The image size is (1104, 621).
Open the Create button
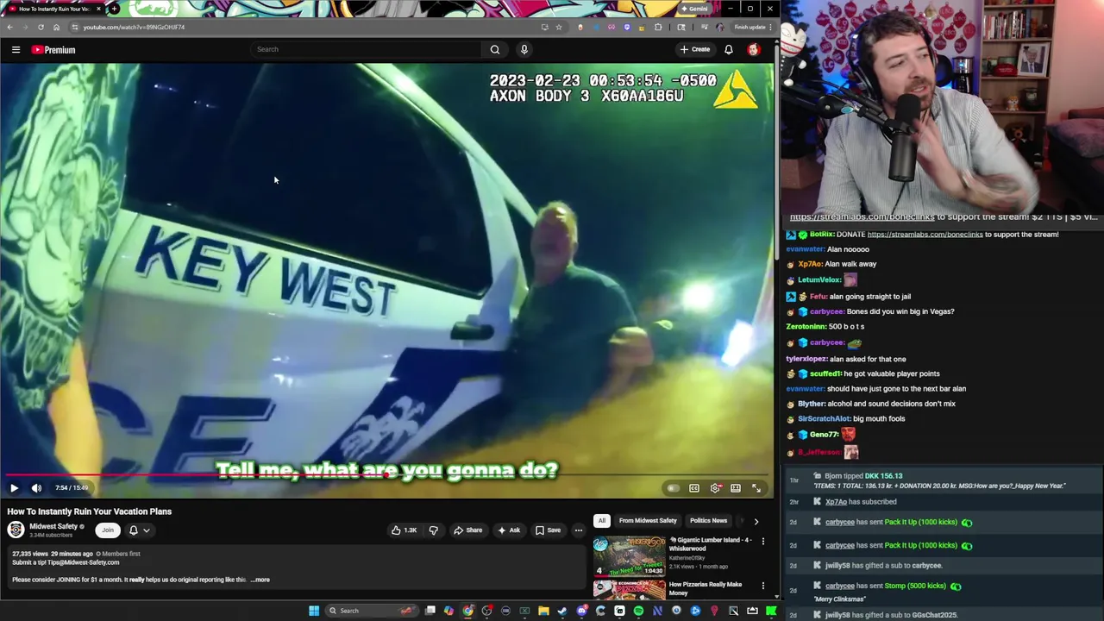[695, 49]
